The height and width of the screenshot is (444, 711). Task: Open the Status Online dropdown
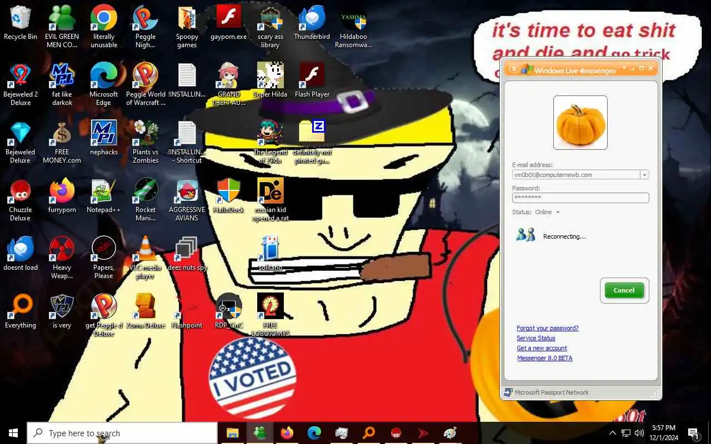click(547, 212)
